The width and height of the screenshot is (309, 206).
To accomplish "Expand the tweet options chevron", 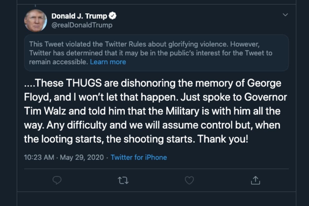I will (x=285, y=15).
